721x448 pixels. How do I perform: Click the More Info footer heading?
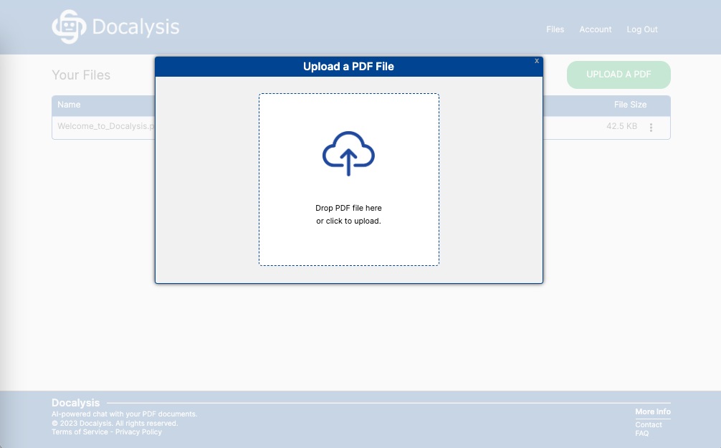[653, 411]
